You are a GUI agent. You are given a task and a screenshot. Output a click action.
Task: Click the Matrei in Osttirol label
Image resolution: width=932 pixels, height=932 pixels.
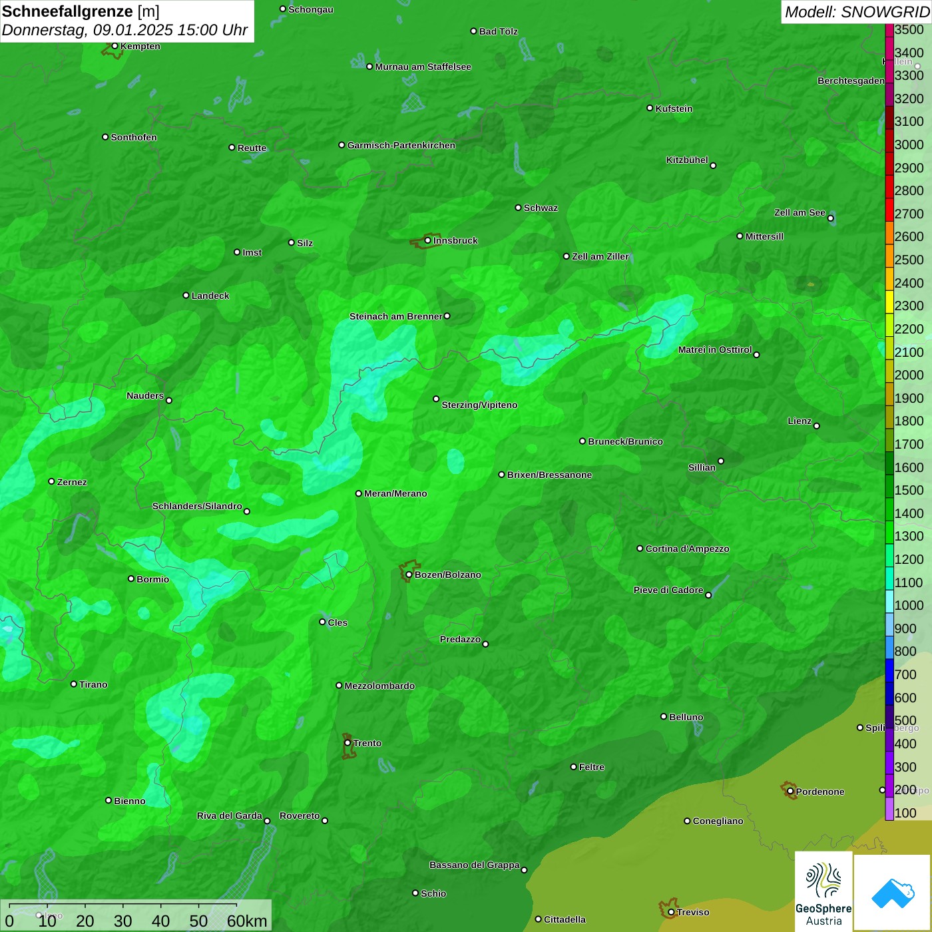click(715, 349)
